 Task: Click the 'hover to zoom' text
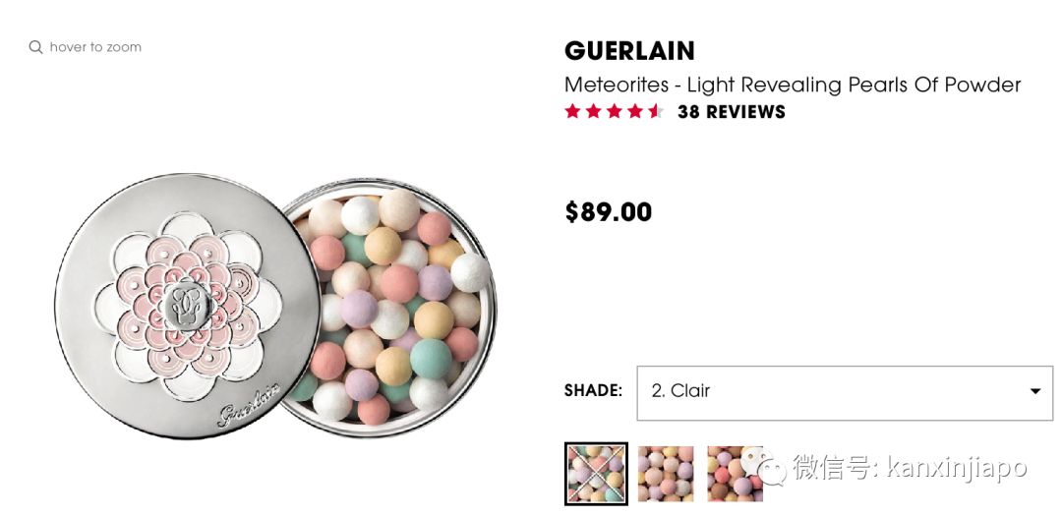tap(95, 47)
